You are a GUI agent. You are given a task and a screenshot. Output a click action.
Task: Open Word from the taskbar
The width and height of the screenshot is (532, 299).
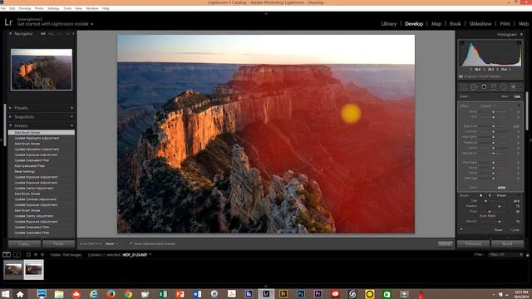pyautogui.click(x=197, y=294)
